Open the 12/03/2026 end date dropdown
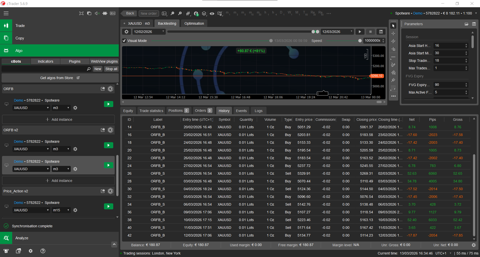Image resolution: width=480 pixels, height=257 pixels. pyautogui.click(x=351, y=31)
